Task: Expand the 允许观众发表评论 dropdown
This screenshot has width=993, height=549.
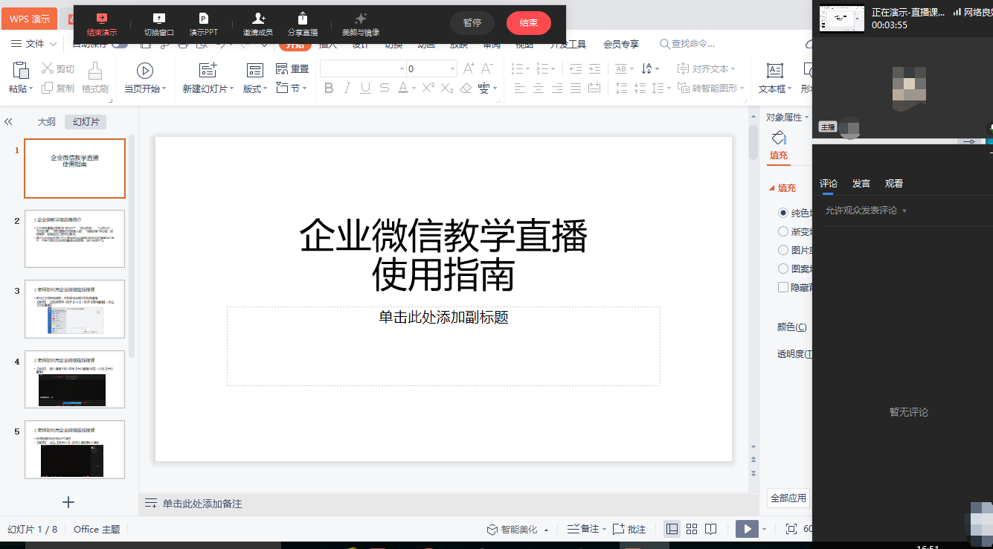Action: pos(904,210)
